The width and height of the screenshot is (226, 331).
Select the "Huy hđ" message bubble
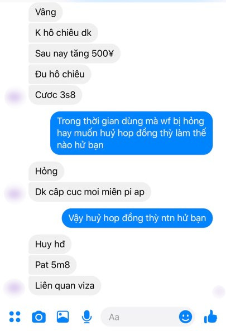[50, 244]
